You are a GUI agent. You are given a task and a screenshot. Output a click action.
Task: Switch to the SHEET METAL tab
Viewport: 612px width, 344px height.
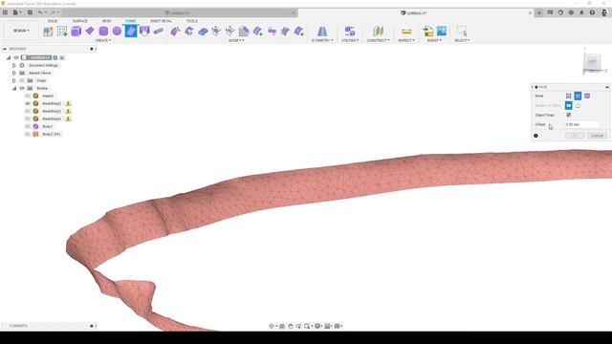pos(161,21)
